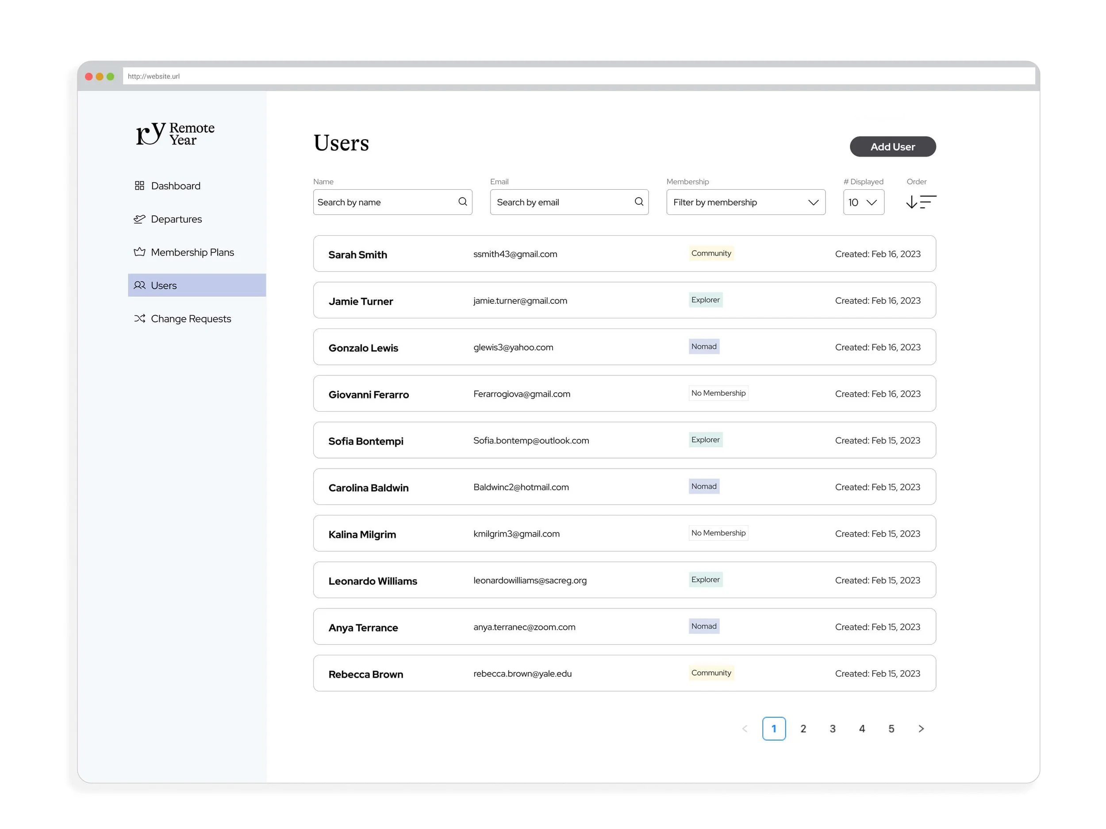Select the Users people icon
The image size is (1106, 829).
[139, 285]
